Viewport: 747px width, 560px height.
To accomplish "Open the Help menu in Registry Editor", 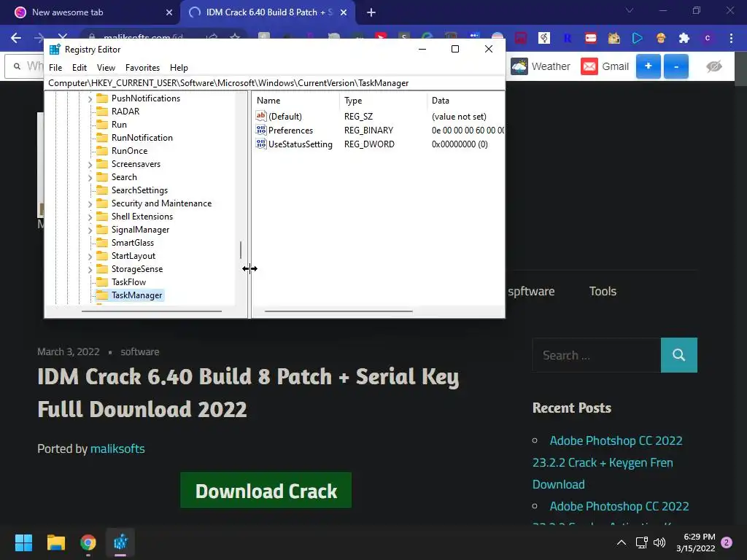I will (179, 68).
